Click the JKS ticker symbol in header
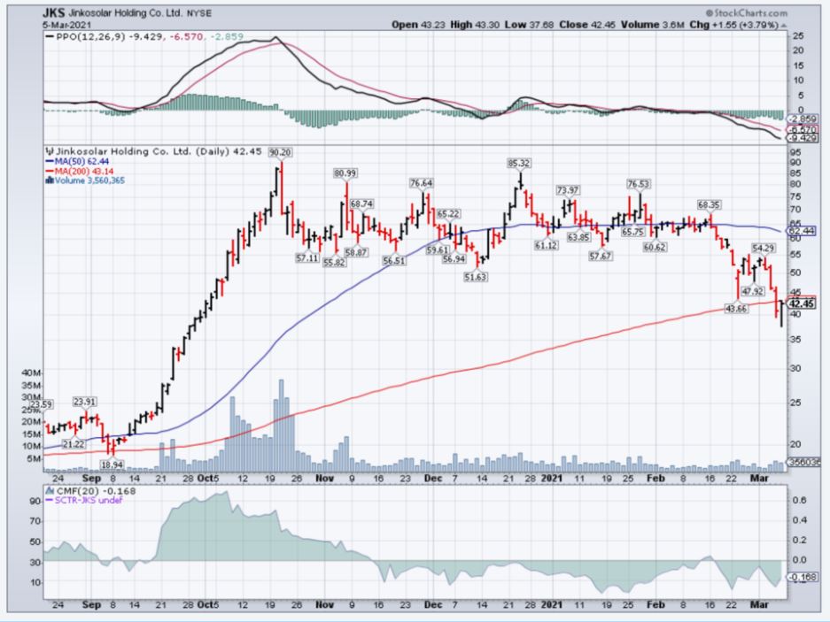The image size is (830, 622). tap(52, 12)
